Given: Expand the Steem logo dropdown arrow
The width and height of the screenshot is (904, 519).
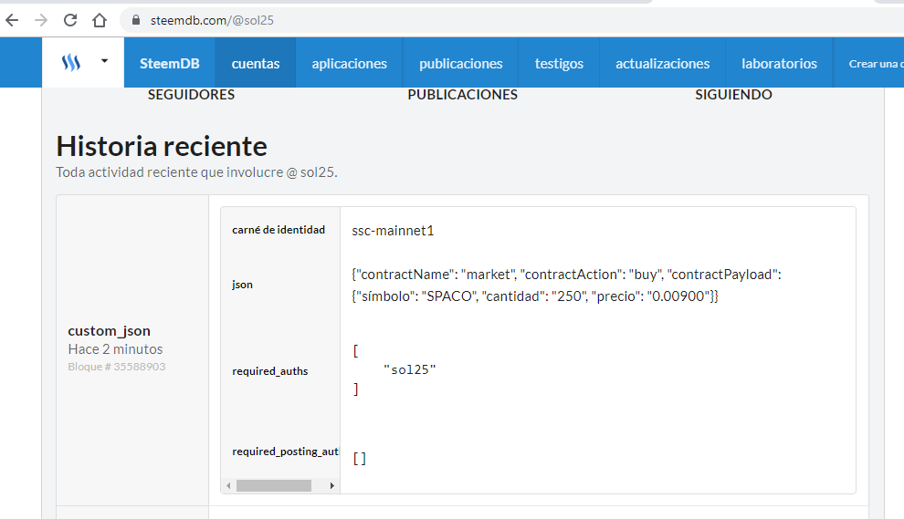Looking at the screenshot, I should pos(104,60).
